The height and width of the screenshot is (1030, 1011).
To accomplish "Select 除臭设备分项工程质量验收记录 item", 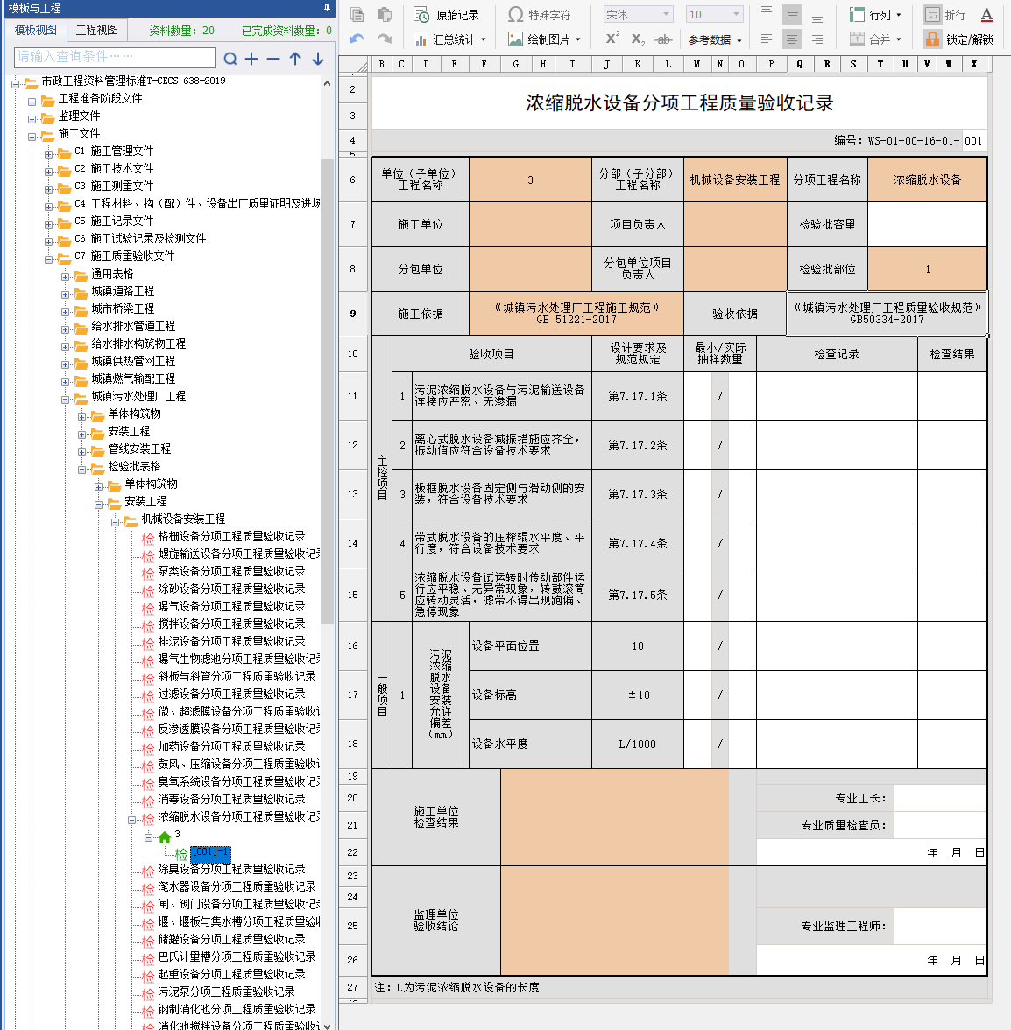I will coord(231,869).
